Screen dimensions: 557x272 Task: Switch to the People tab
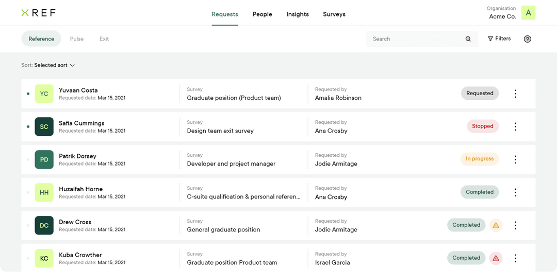pyautogui.click(x=262, y=14)
